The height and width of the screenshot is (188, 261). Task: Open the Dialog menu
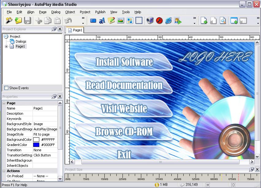[56, 12]
